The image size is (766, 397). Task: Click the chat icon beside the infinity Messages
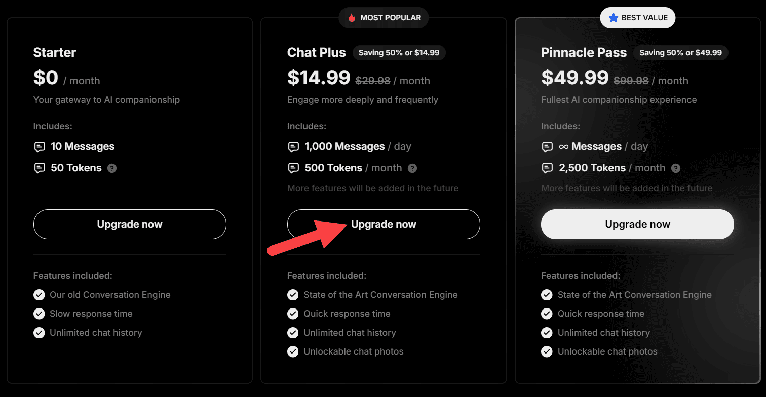[x=547, y=147]
